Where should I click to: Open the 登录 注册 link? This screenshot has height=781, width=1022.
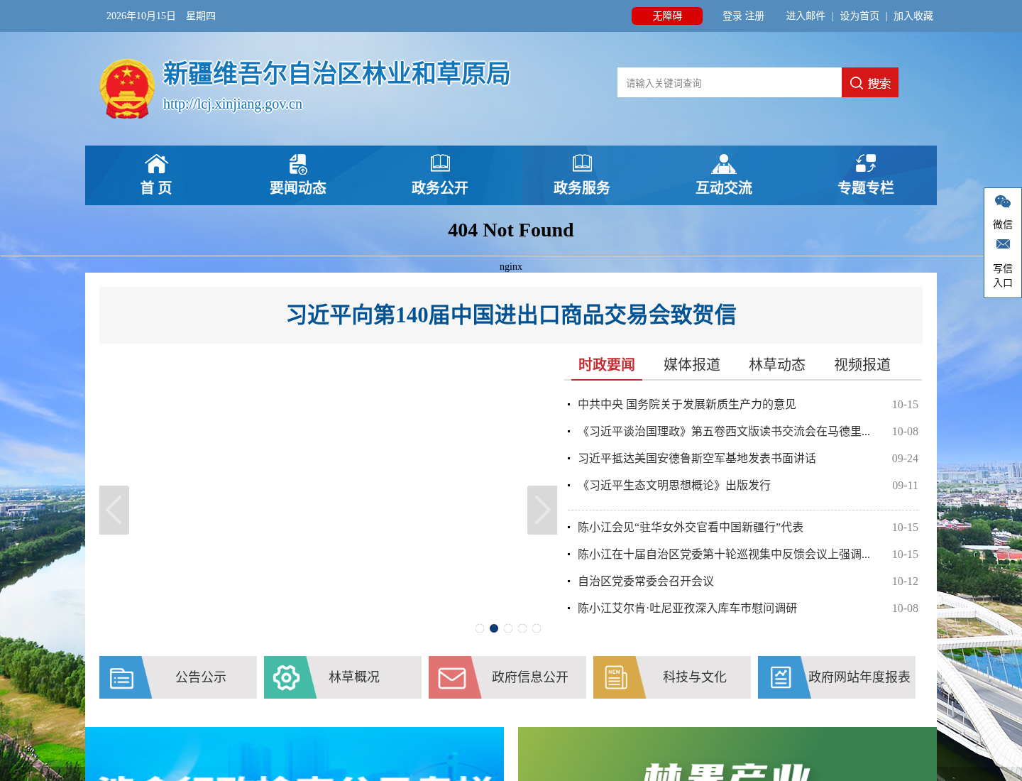(743, 16)
